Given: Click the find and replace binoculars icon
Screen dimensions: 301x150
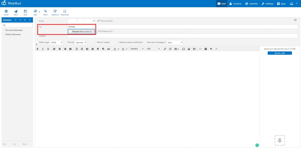Looking at the screenshot, I should (206, 49).
